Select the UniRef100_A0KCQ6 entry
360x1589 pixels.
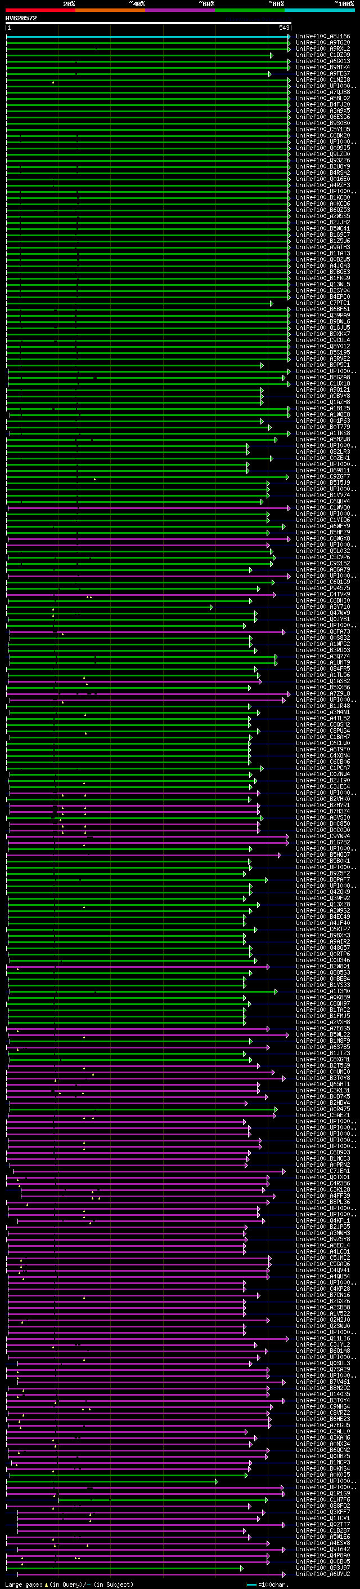pyautogui.click(x=322, y=203)
